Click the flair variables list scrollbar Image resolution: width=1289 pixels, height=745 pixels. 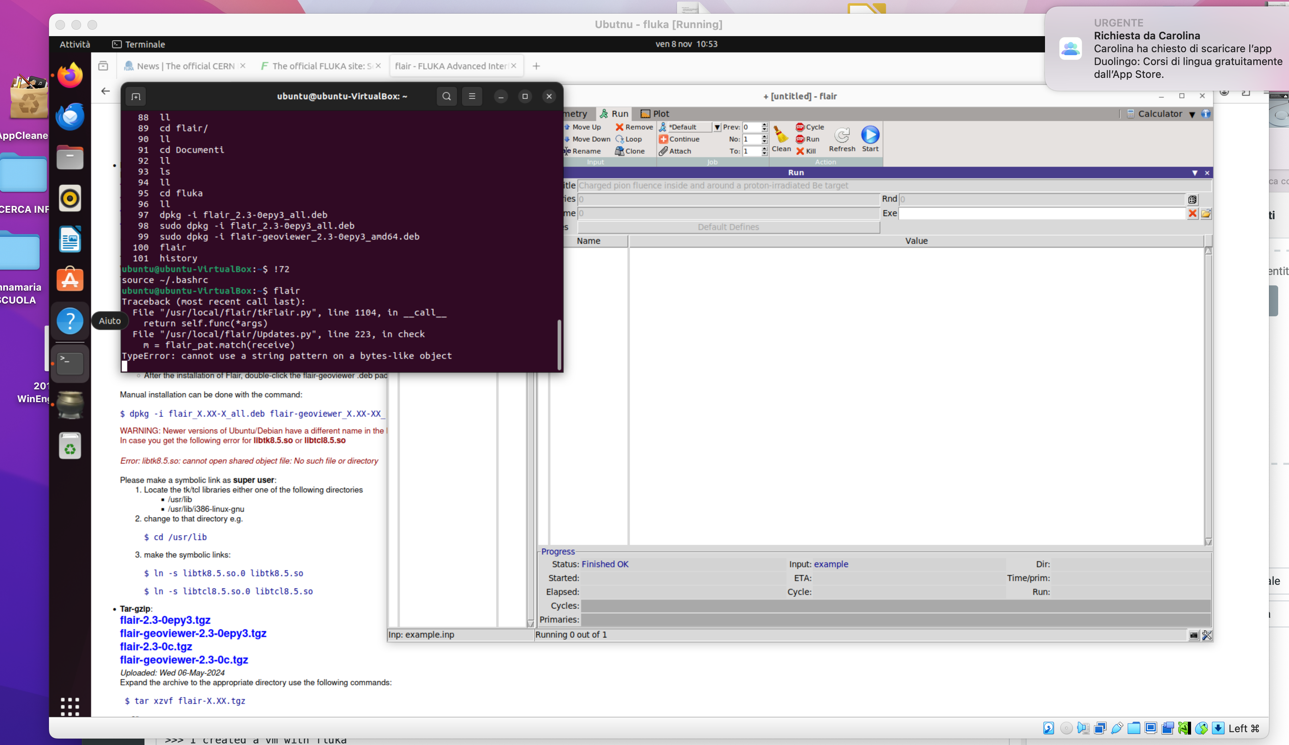(1208, 396)
